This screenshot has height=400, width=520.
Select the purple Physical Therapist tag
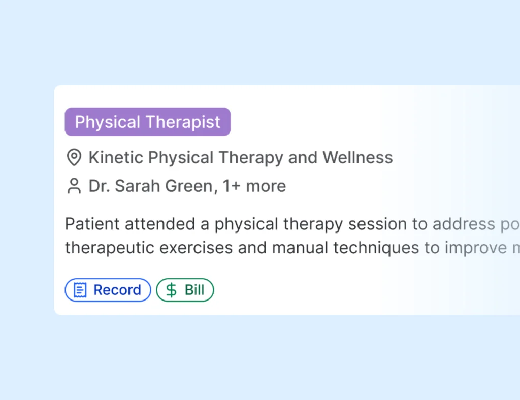point(147,122)
